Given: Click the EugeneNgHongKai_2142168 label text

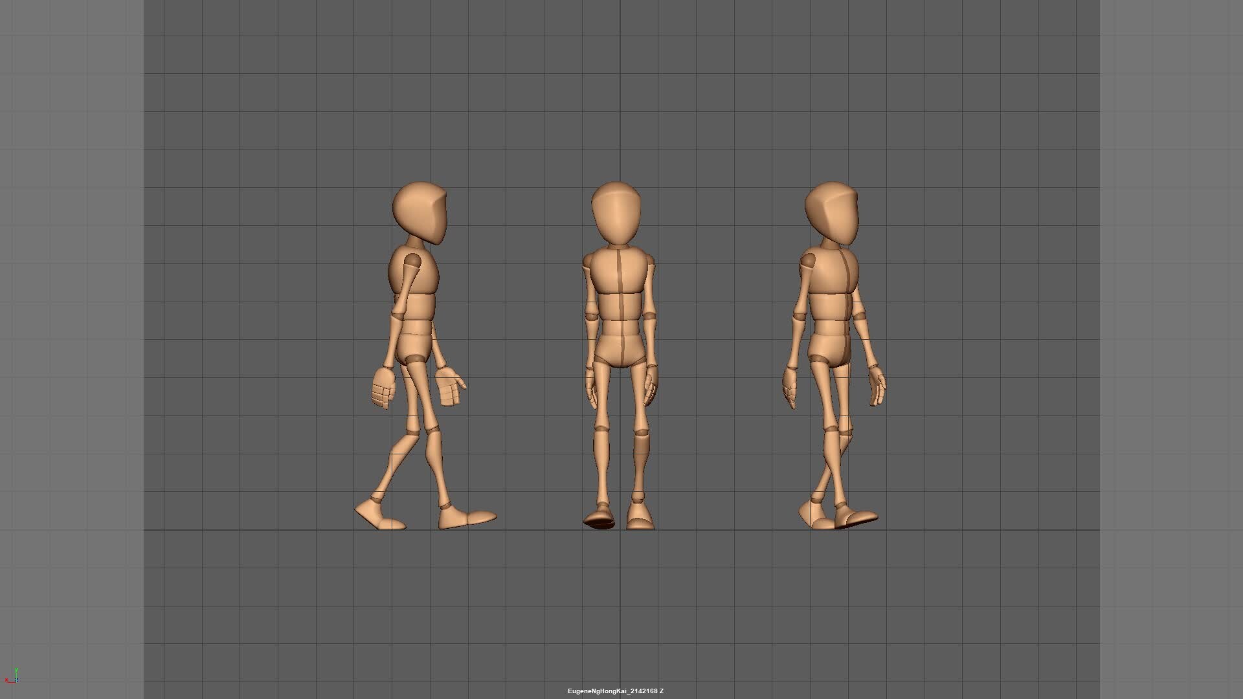Looking at the screenshot, I should pos(612,691).
